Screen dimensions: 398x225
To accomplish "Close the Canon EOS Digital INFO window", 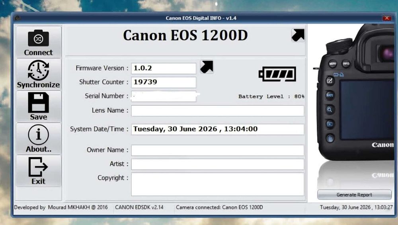I will click(387, 18).
